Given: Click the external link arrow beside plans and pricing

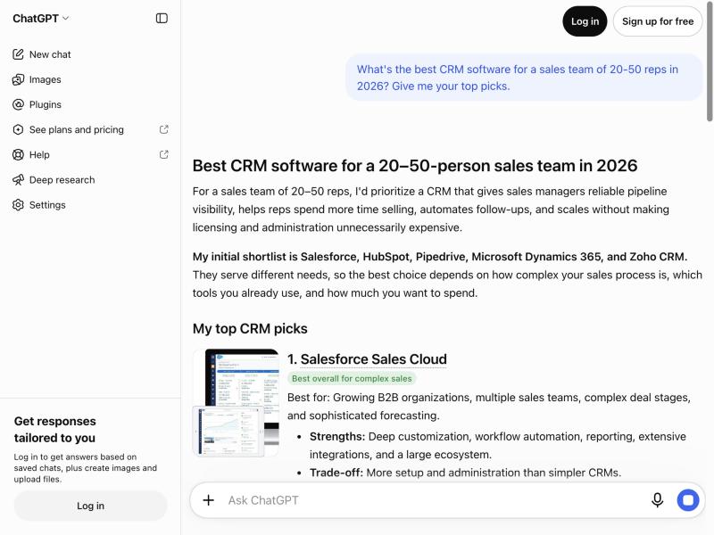Looking at the screenshot, I should pyautogui.click(x=164, y=129).
